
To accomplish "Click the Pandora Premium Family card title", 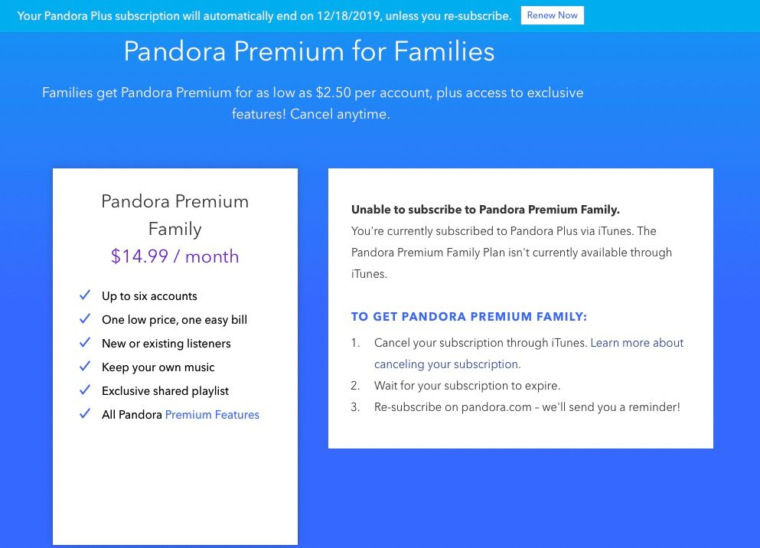I will 175,215.
